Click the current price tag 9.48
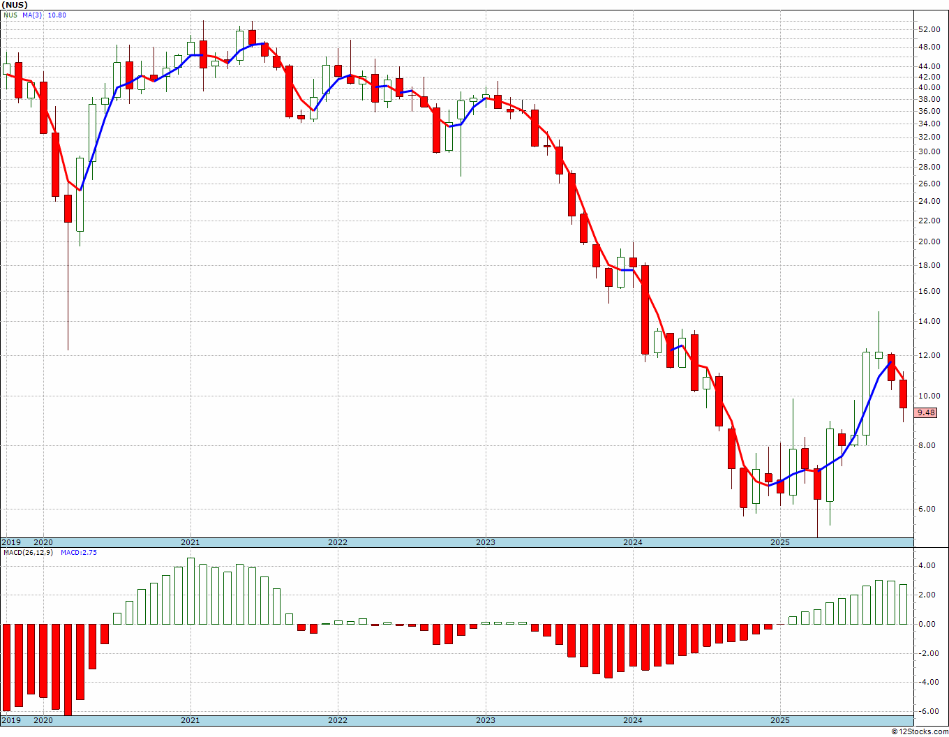The height and width of the screenshot is (737, 949). click(x=926, y=412)
